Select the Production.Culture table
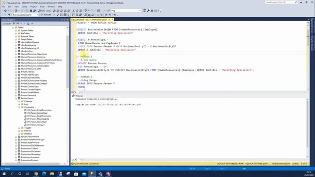 click(30, 148)
